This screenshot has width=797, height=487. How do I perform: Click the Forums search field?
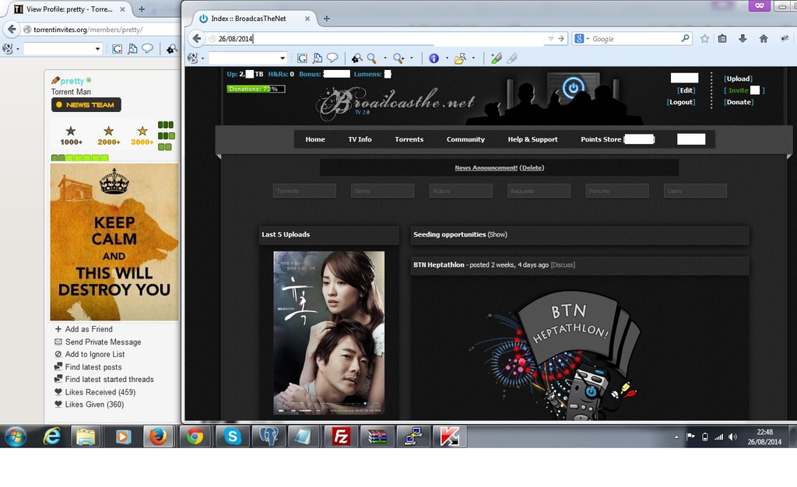coord(617,191)
